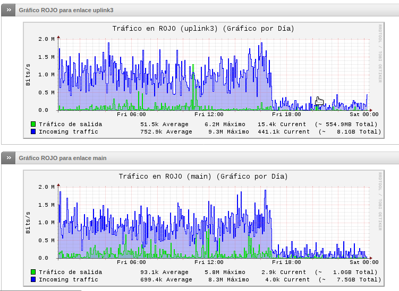Select 'Tráfico de salida' label in main legend
Image resolution: width=399 pixels, height=291 pixels.
pos(71,272)
